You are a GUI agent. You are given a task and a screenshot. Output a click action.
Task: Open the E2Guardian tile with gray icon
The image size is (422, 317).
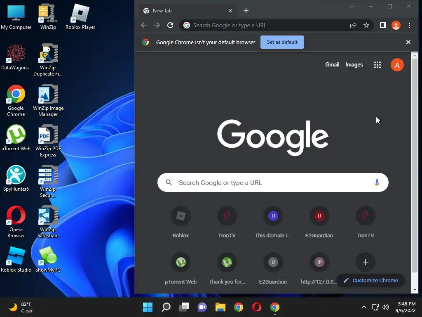pos(273,269)
